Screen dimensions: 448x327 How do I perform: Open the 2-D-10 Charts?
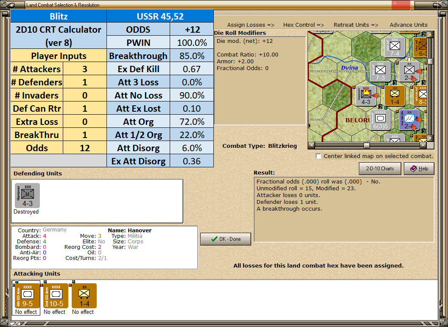coord(380,169)
